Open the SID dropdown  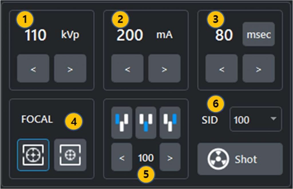(x=256, y=120)
